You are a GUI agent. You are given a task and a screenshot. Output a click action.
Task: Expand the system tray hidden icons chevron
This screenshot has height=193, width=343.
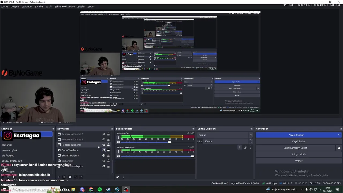(x=302, y=190)
